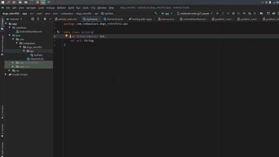
Task: Open the Refactor menu
Action: coord(61,8)
